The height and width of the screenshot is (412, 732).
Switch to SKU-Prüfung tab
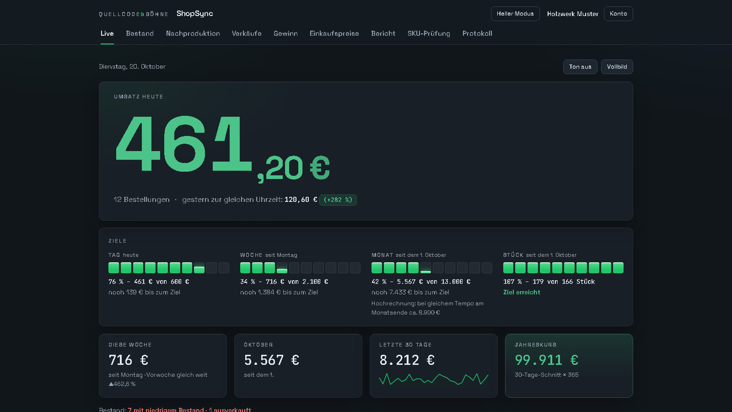(x=429, y=33)
